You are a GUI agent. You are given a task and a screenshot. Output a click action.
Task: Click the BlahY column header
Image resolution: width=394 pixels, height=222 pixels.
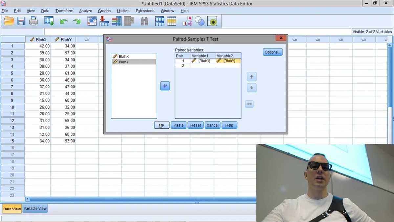(x=63, y=39)
